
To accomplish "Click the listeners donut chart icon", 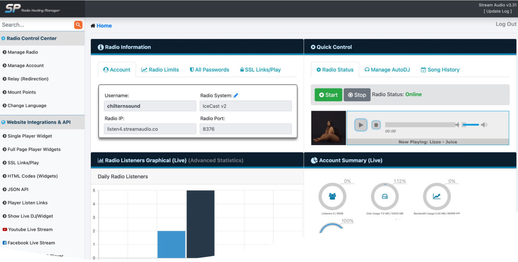I will pyautogui.click(x=332, y=196).
